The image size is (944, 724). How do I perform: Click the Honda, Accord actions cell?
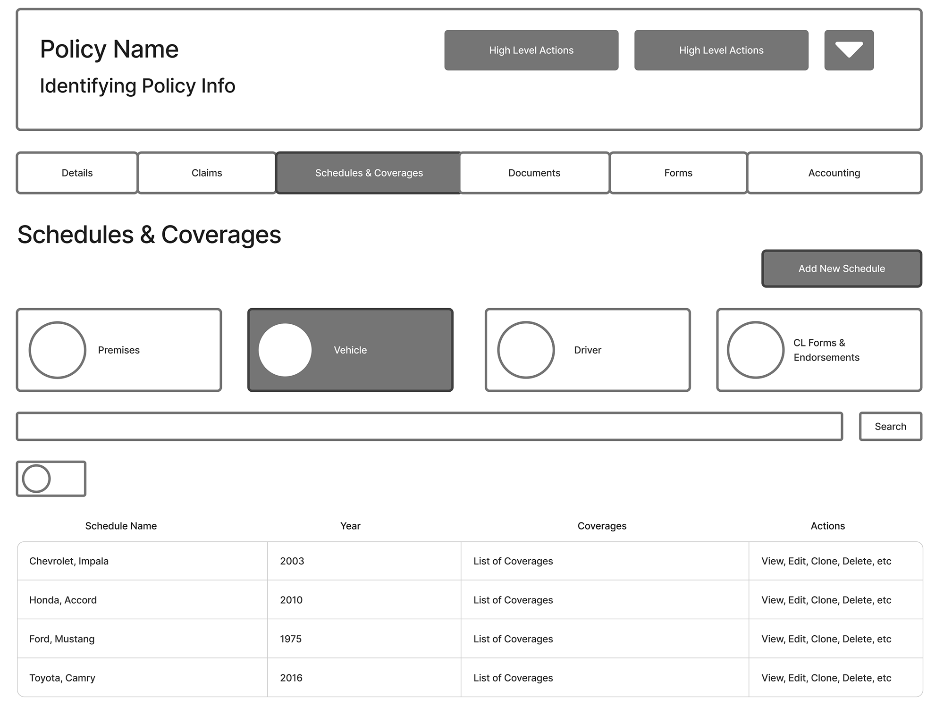[826, 600]
